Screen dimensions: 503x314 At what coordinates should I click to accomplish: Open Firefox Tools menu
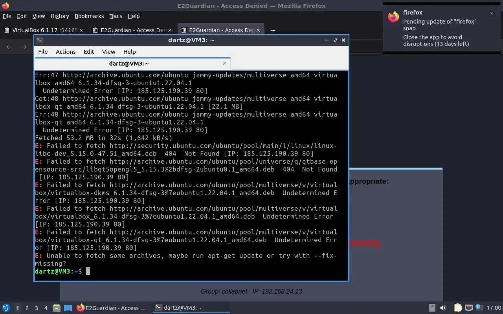coord(116,16)
